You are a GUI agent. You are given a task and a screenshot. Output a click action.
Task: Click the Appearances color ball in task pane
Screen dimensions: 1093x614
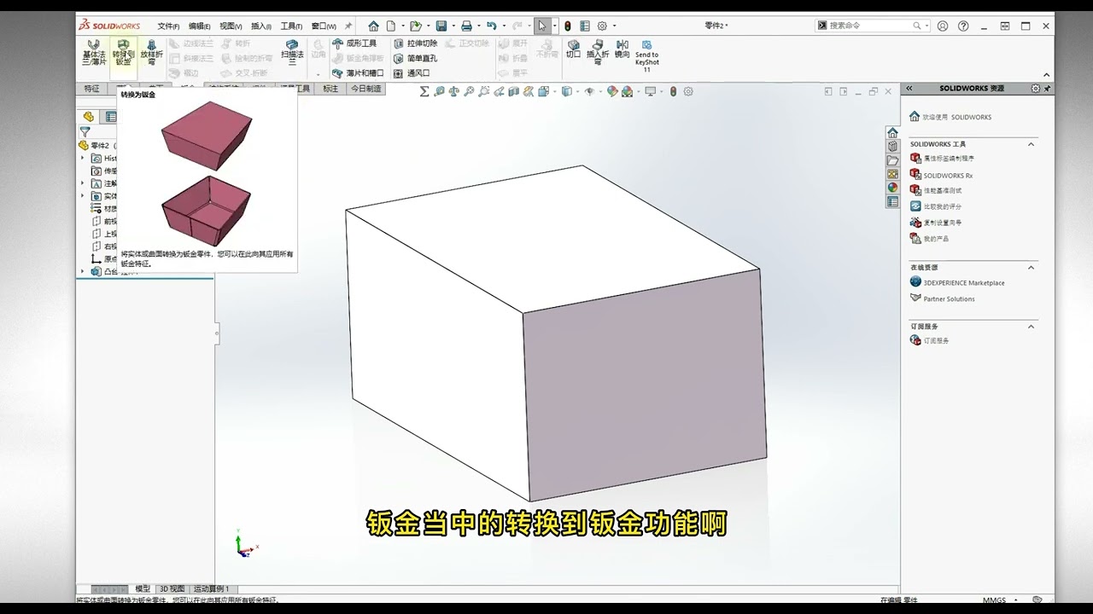pyautogui.click(x=892, y=188)
